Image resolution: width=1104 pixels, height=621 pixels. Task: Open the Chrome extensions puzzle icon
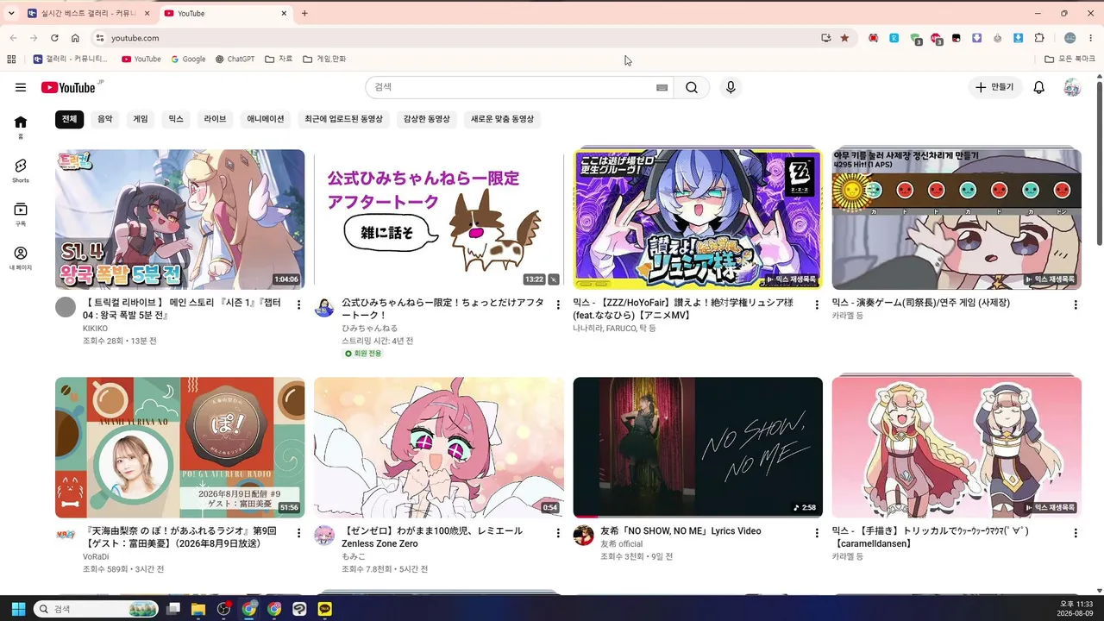click(1039, 38)
